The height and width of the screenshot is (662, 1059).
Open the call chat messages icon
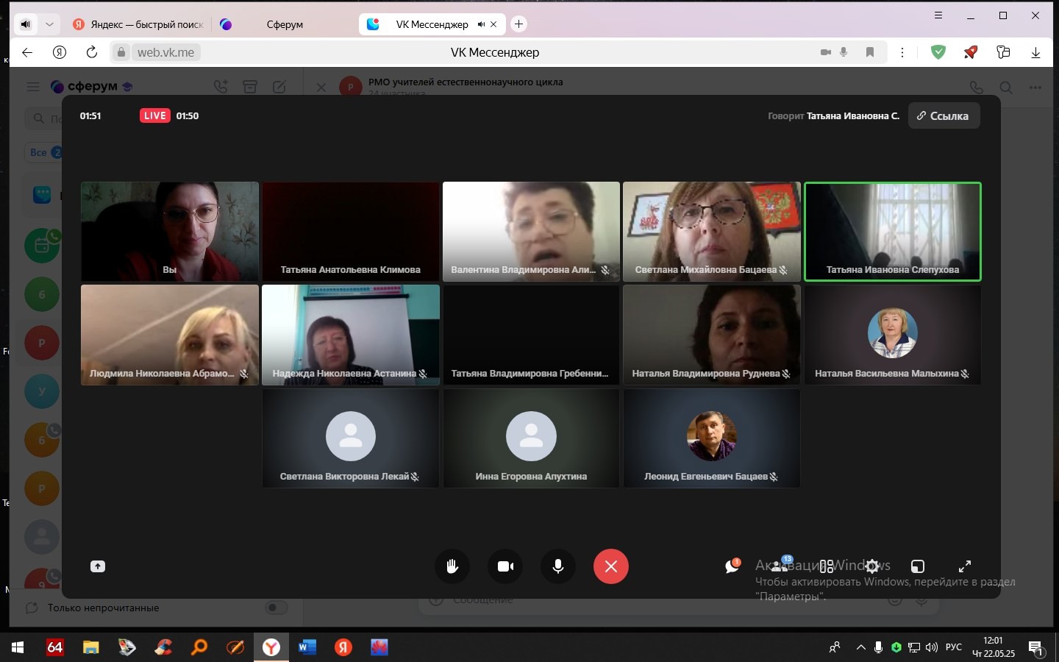(732, 566)
